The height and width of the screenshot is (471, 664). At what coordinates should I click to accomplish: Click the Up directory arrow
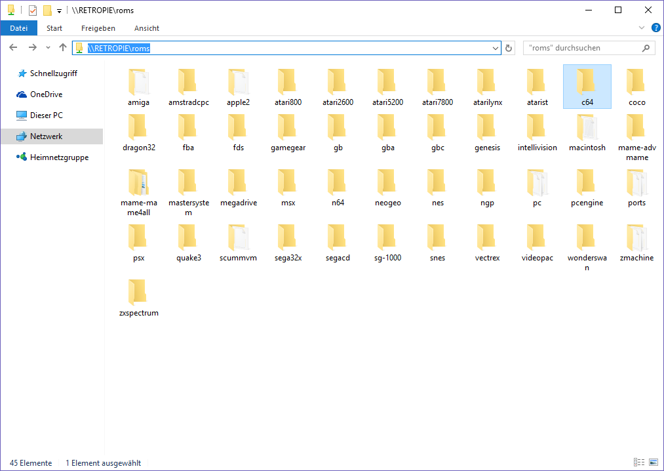click(63, 48)
